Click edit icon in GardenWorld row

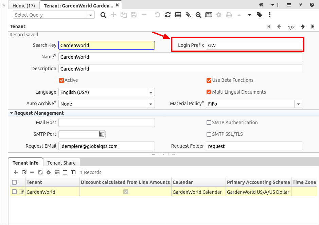(x=21, y=192)
